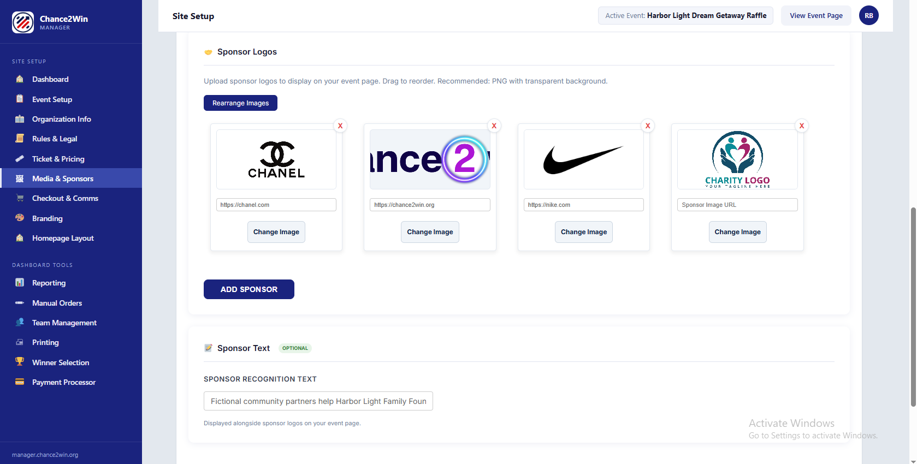Open Event Setup in the sidebar
917x464 pixels.
click(71, 99)
